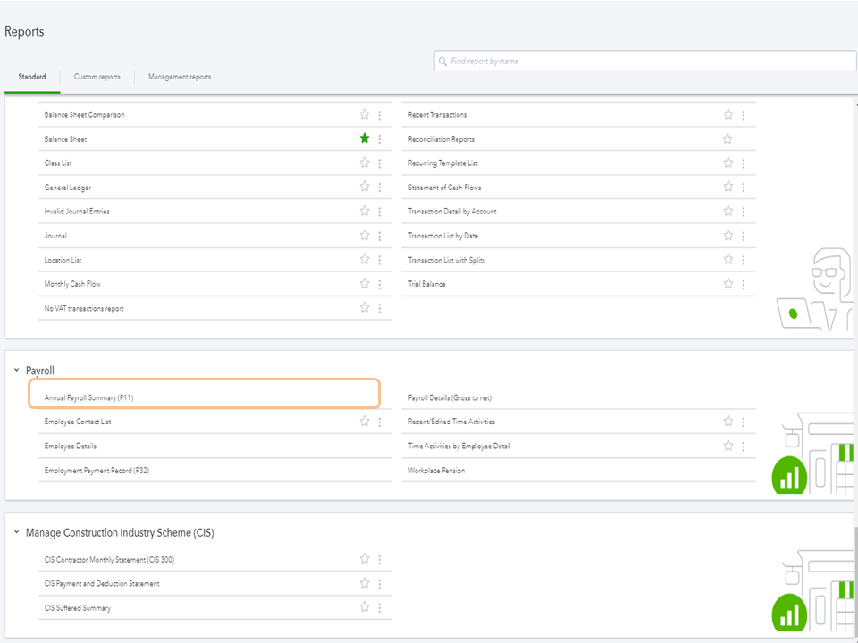Star the Reconciliation Reports entry
The image size is (858, 643).
[x=728, y=139]
